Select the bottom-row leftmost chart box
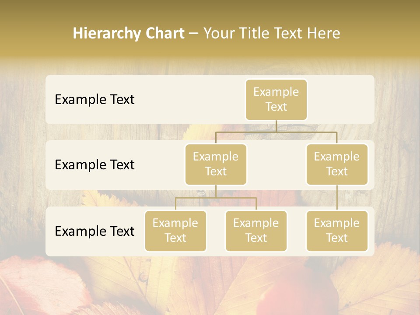This screenshot has width=420, height=315. (x=175, y=231)
